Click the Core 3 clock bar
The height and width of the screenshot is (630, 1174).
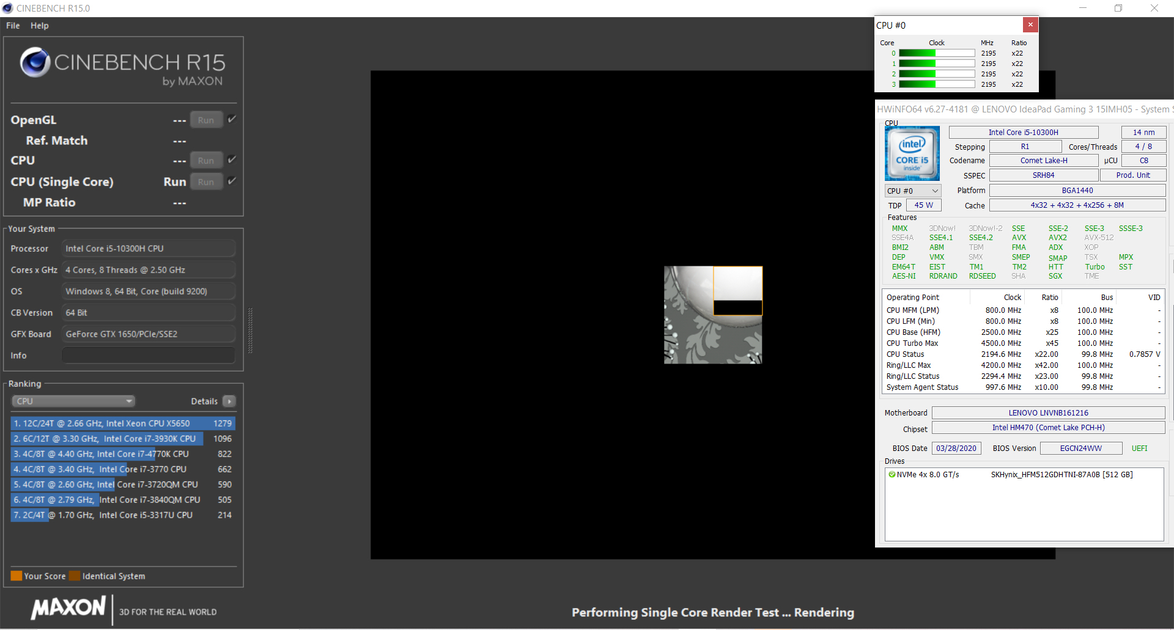click(937, 84)
